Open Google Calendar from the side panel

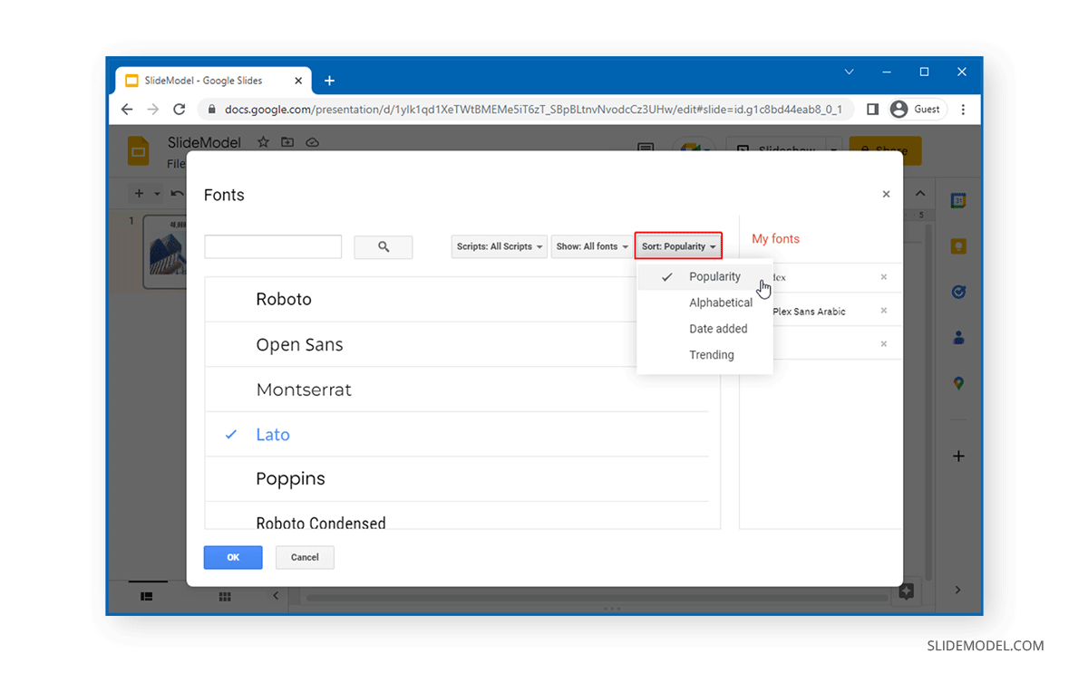click(x=958, y=201)
